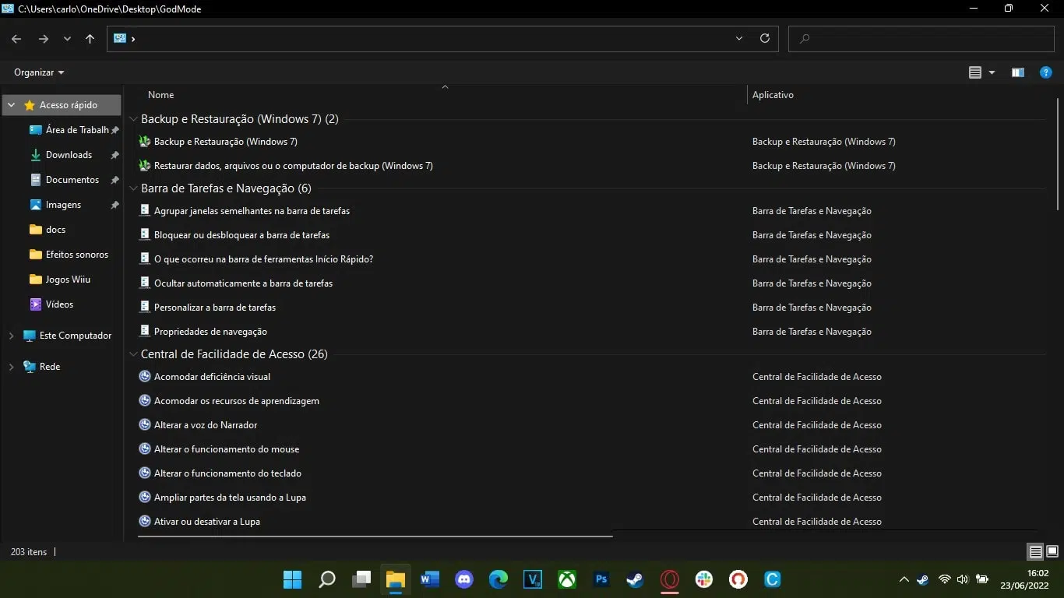Select Downloads in the sidebar
The height and width of the screenshot is (598, 1064).
pos(69,154)
